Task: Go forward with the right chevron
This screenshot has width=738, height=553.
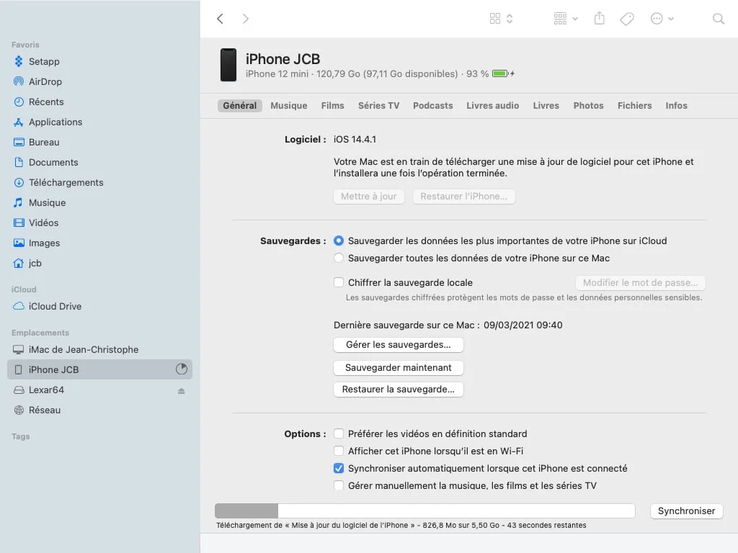Action: (245, 19)
